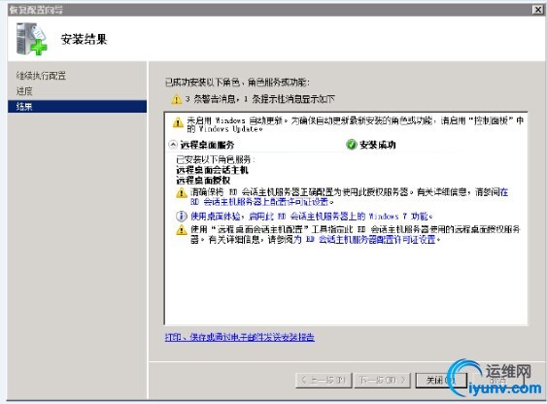Select the 继续执行配置 step in sidebar
Screen dimensions: 547x404
tap(41, 76)
